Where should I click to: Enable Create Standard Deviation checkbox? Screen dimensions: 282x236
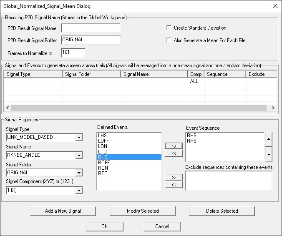click(x=169, y=28)
